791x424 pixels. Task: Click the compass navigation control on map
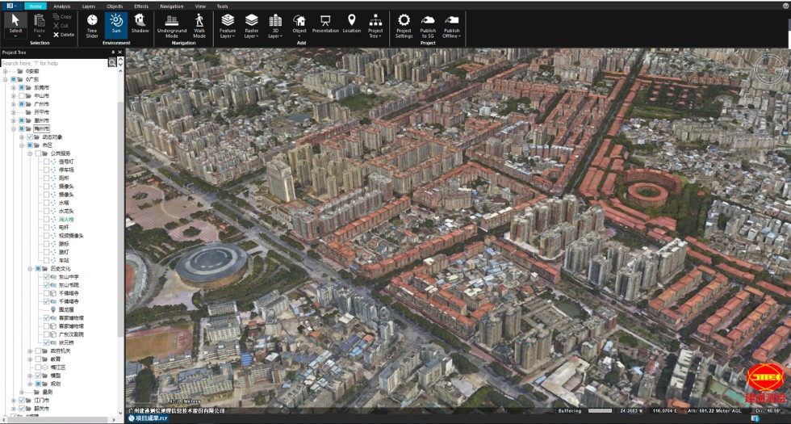[769, 69]
